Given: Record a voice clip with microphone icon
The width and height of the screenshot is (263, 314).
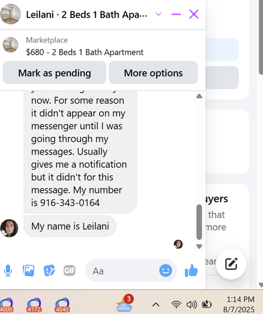Looking at the screenshot, I should coord(8,271).
